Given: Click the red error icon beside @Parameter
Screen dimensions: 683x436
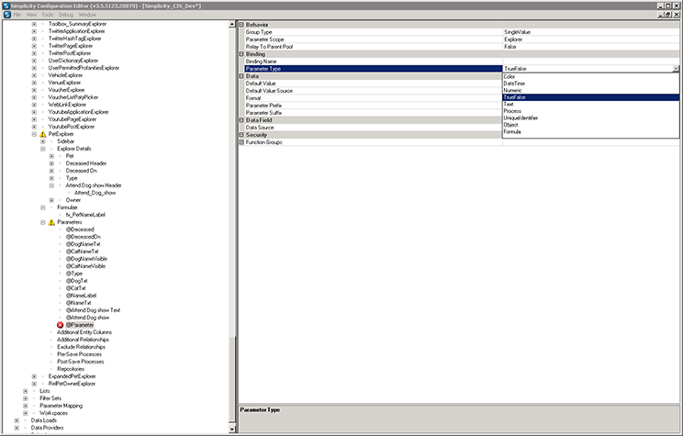Looking at the screenshot, I should 60,325.
